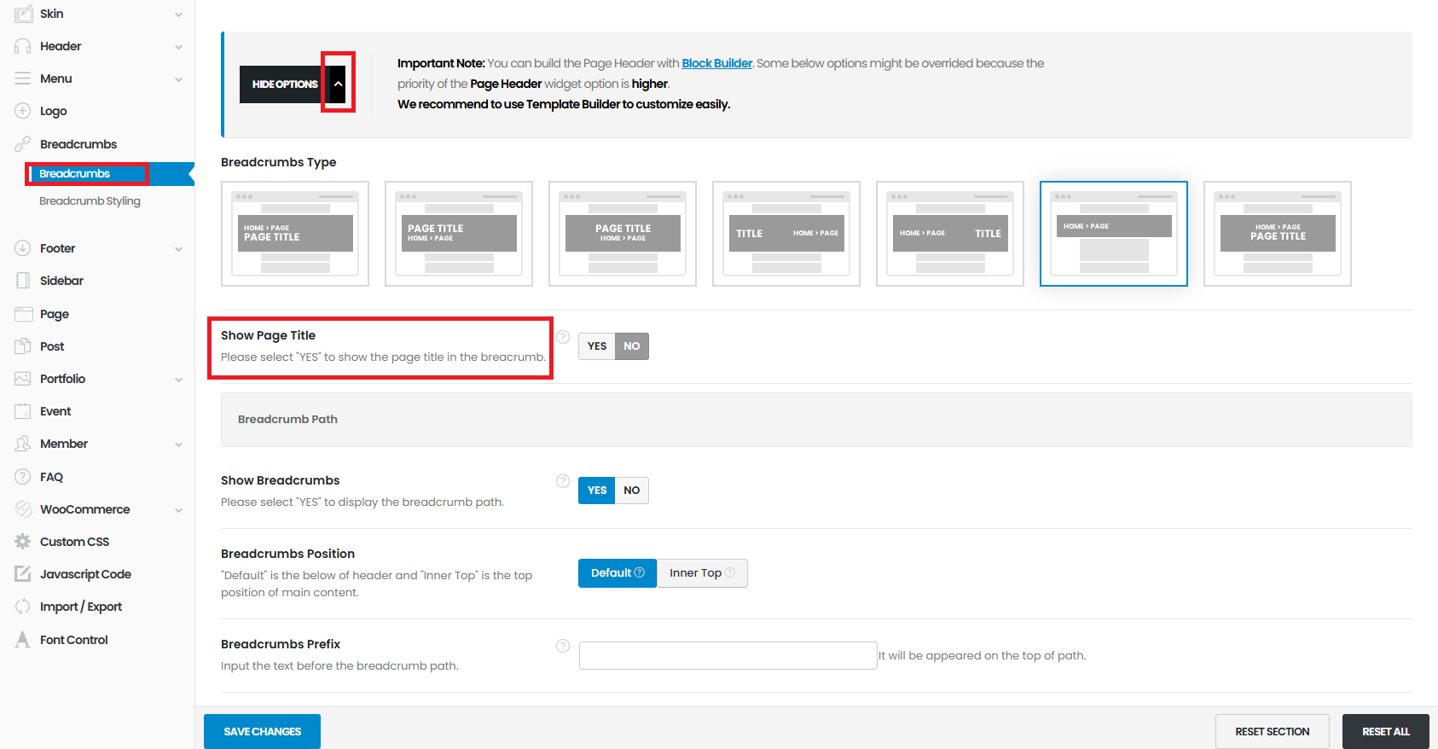
Task: Click the Logo plus-circle icon
Action: (23, 111)
